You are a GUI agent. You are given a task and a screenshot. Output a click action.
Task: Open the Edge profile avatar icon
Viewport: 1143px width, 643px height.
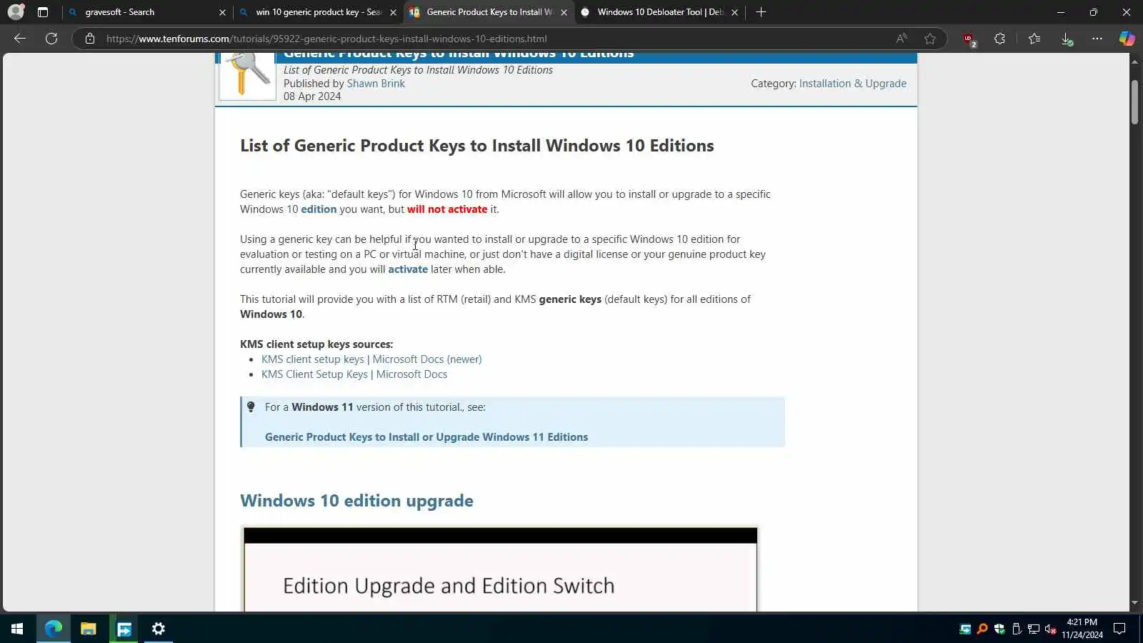tap(16, 12)
